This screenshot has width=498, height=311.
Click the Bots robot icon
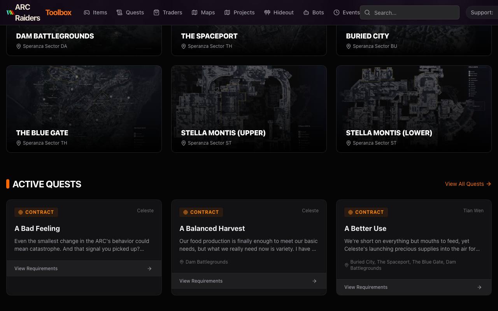306,12
